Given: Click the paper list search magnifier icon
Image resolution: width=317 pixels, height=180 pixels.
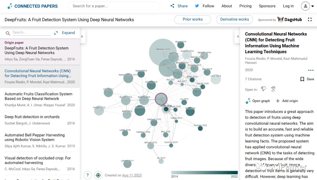Looking at the screenshot, I should [x=8, y=33].
